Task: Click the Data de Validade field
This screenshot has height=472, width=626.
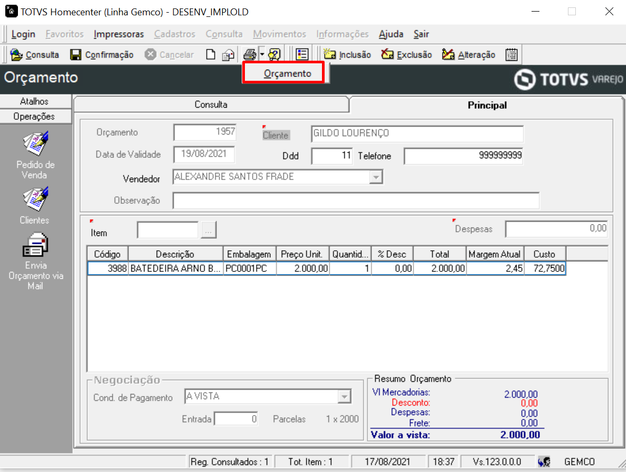Action: [204, 154]
